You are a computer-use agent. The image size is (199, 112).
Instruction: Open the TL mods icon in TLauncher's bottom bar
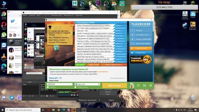pos(132,85)
